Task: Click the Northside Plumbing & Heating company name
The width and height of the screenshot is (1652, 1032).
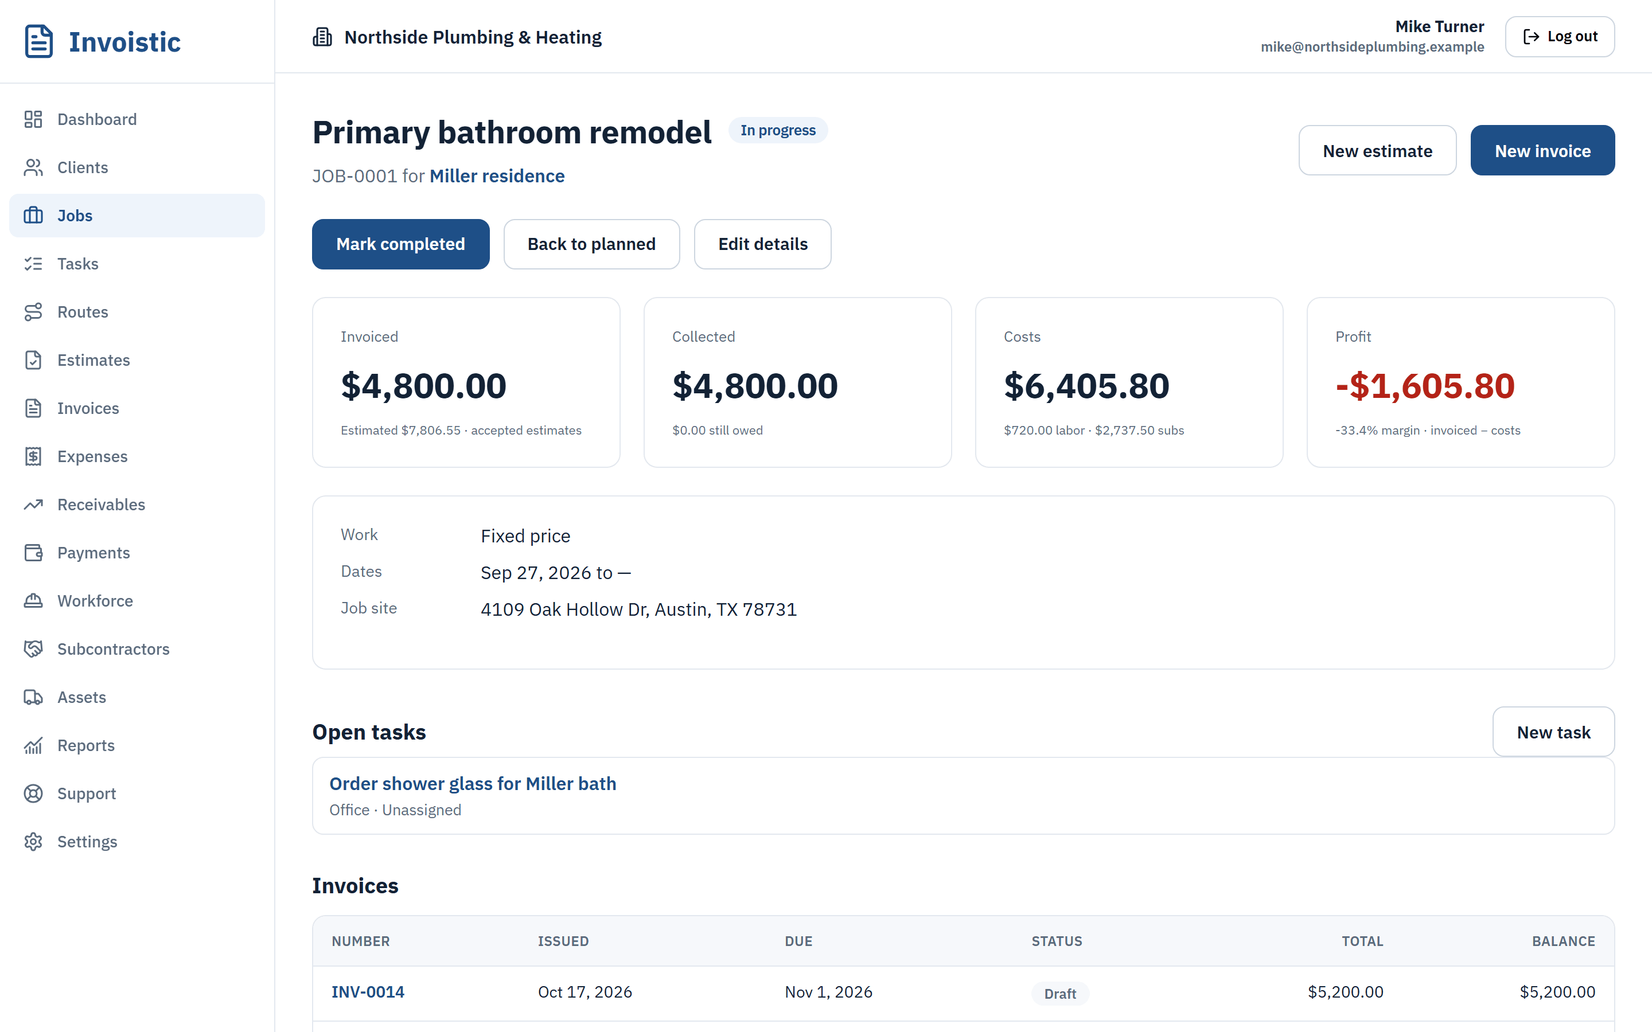Action: [x=473, y=37]
